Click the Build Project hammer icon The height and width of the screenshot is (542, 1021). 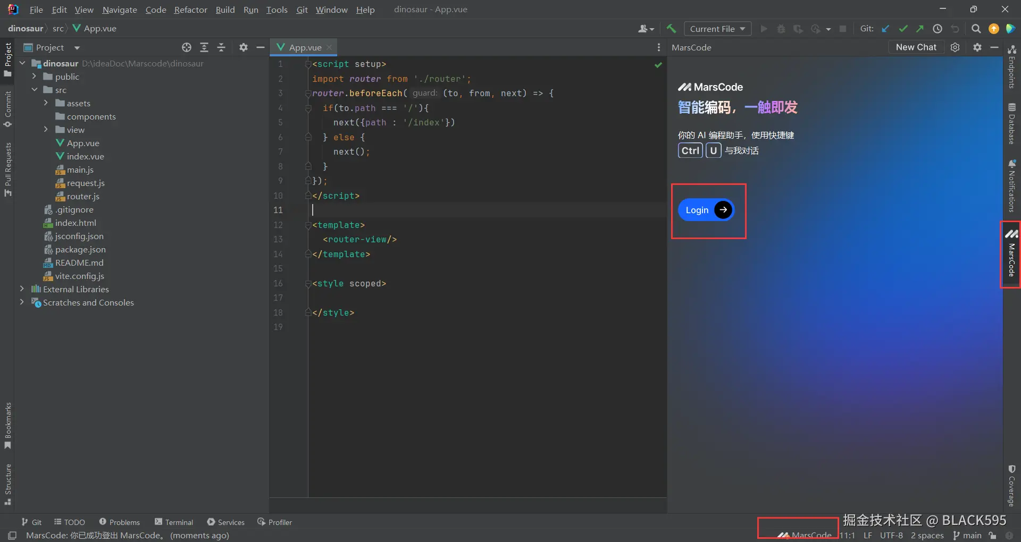click(671, 29)
